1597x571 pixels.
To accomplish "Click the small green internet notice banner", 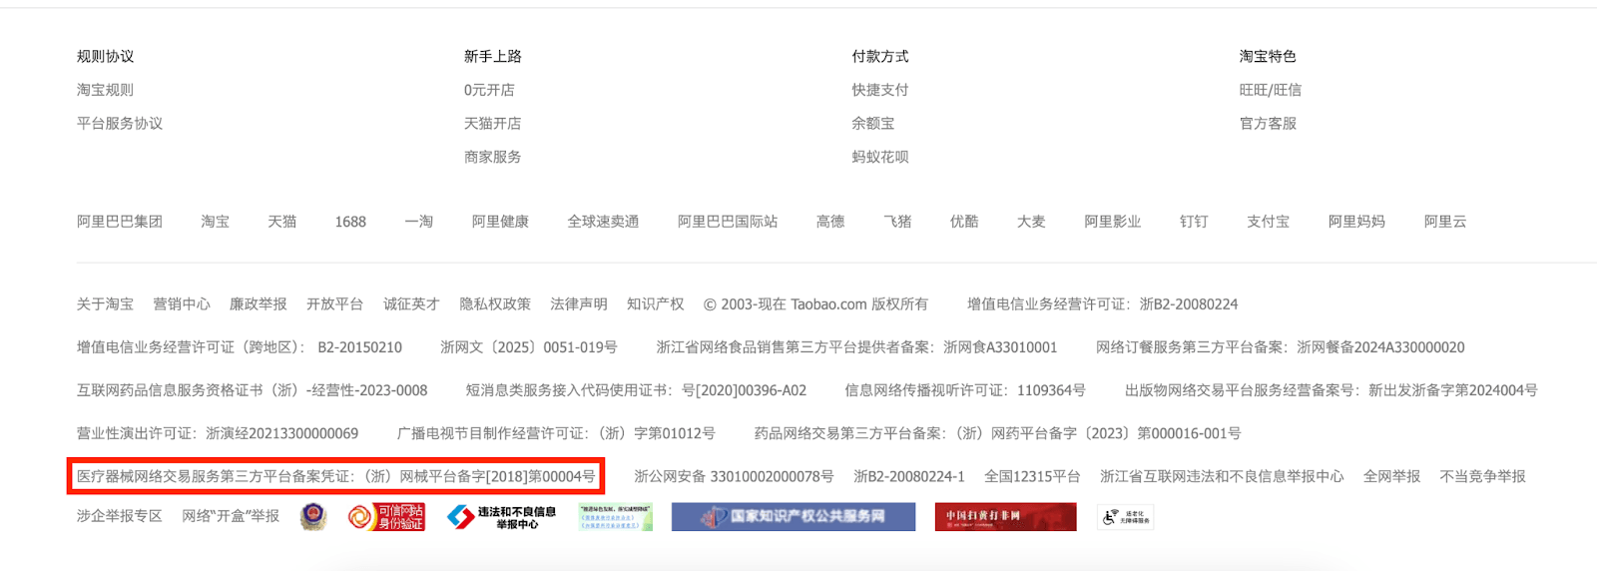I will (616, 516).
